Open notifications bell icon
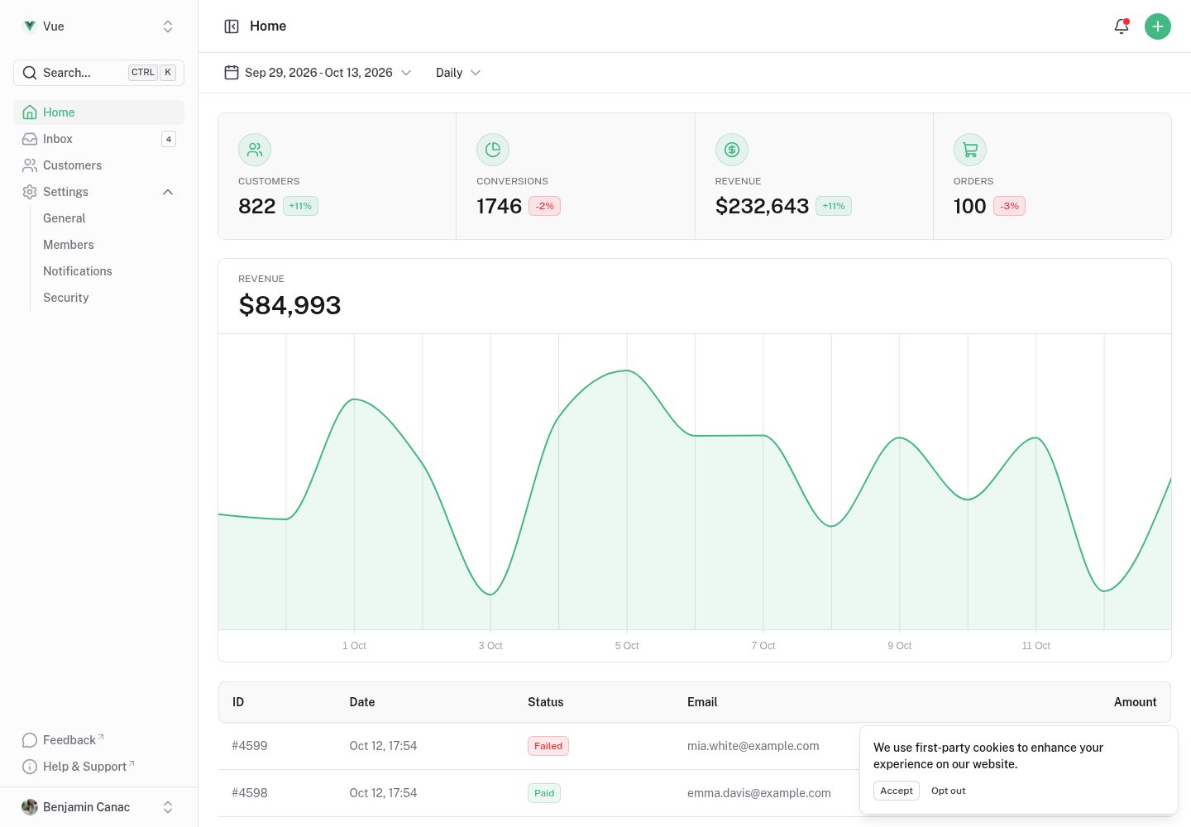 pos(1122,26)
